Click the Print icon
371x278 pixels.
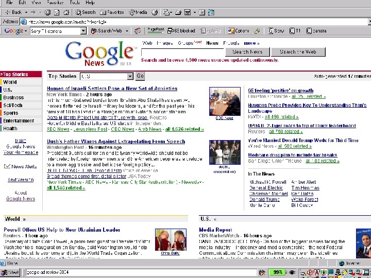pyautogui.click(x=178, y=12)
